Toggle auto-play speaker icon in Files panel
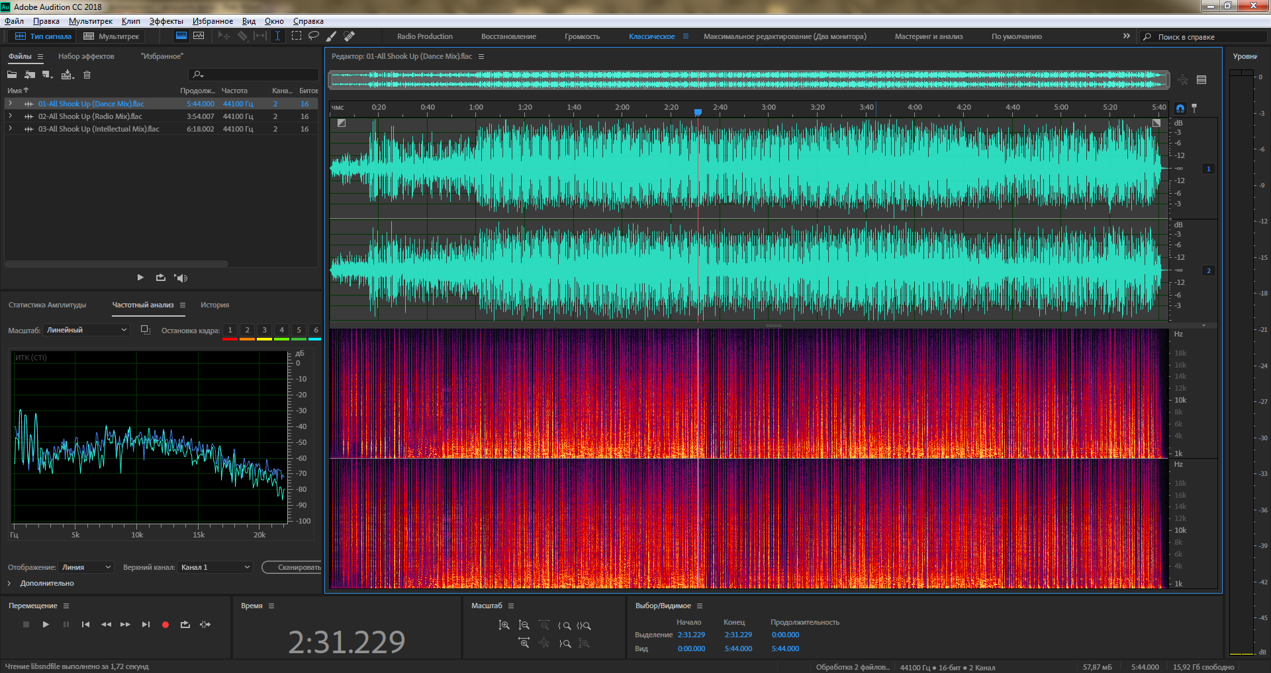This screenshot has width=1271, height=673. pos(181,278)
